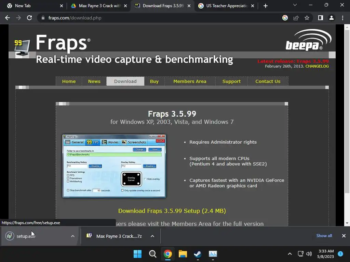350x262 pixels.
Task: Go back to the previous page
Action: pos(8,18)
